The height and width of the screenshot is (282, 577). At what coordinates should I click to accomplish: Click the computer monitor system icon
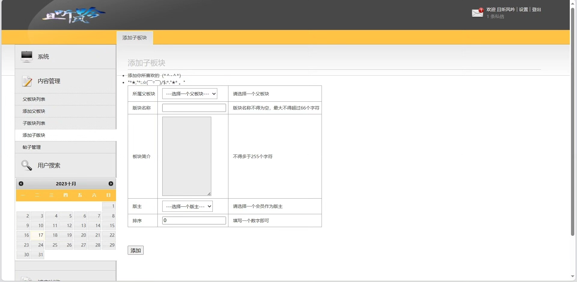27,56
